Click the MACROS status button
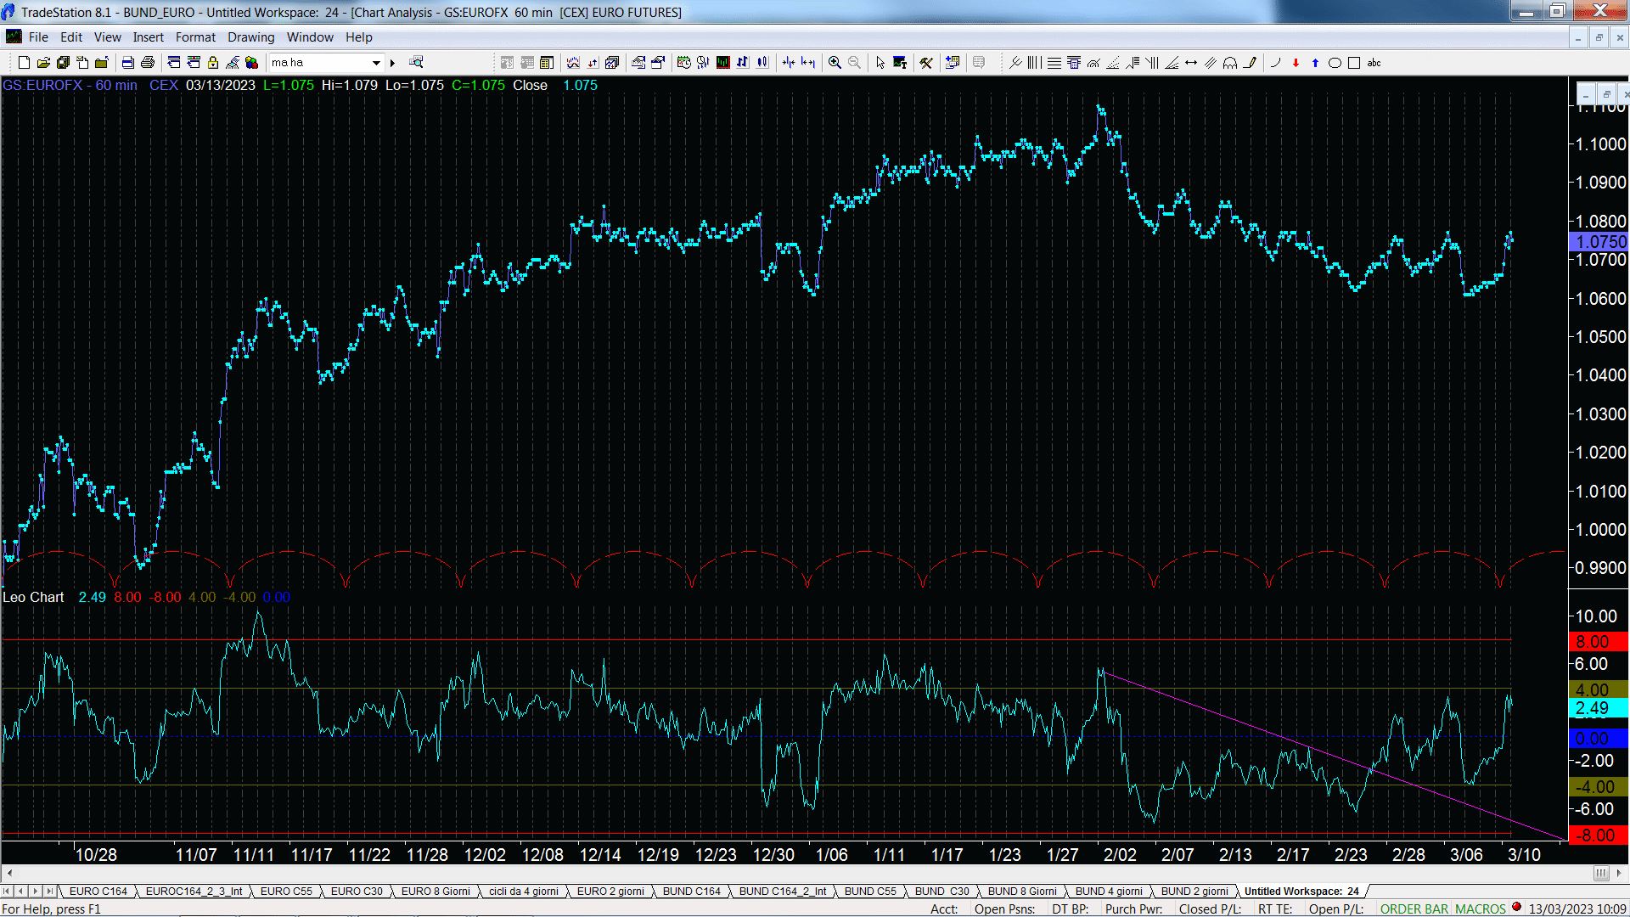 tap(1481, 909)
